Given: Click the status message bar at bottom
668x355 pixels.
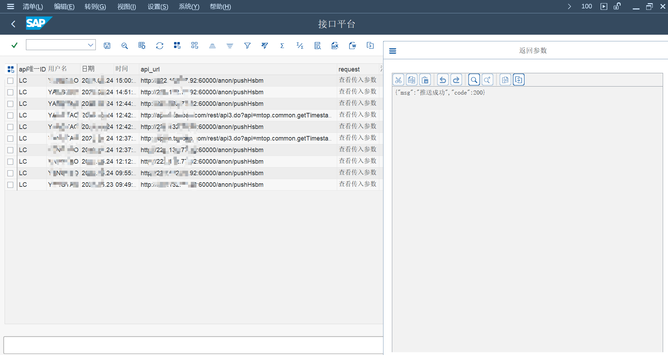Looking at the screenshot, I should (x=193, y=345).
